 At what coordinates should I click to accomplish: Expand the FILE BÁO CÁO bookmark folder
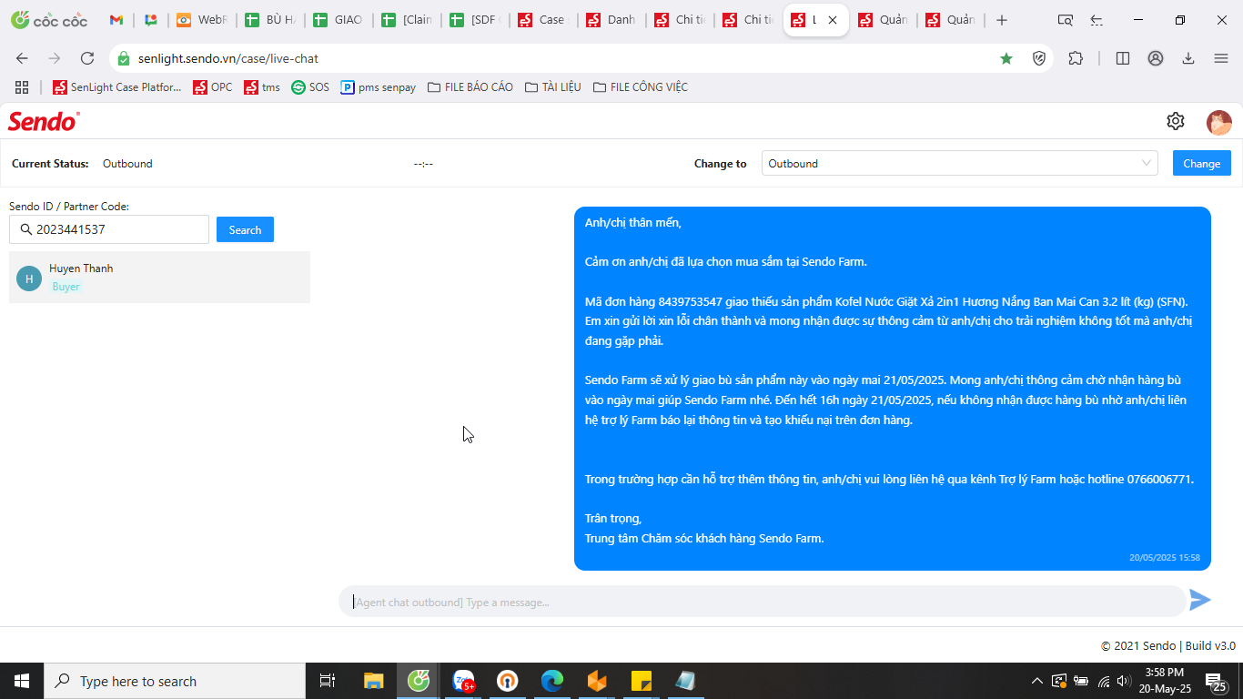470,87
